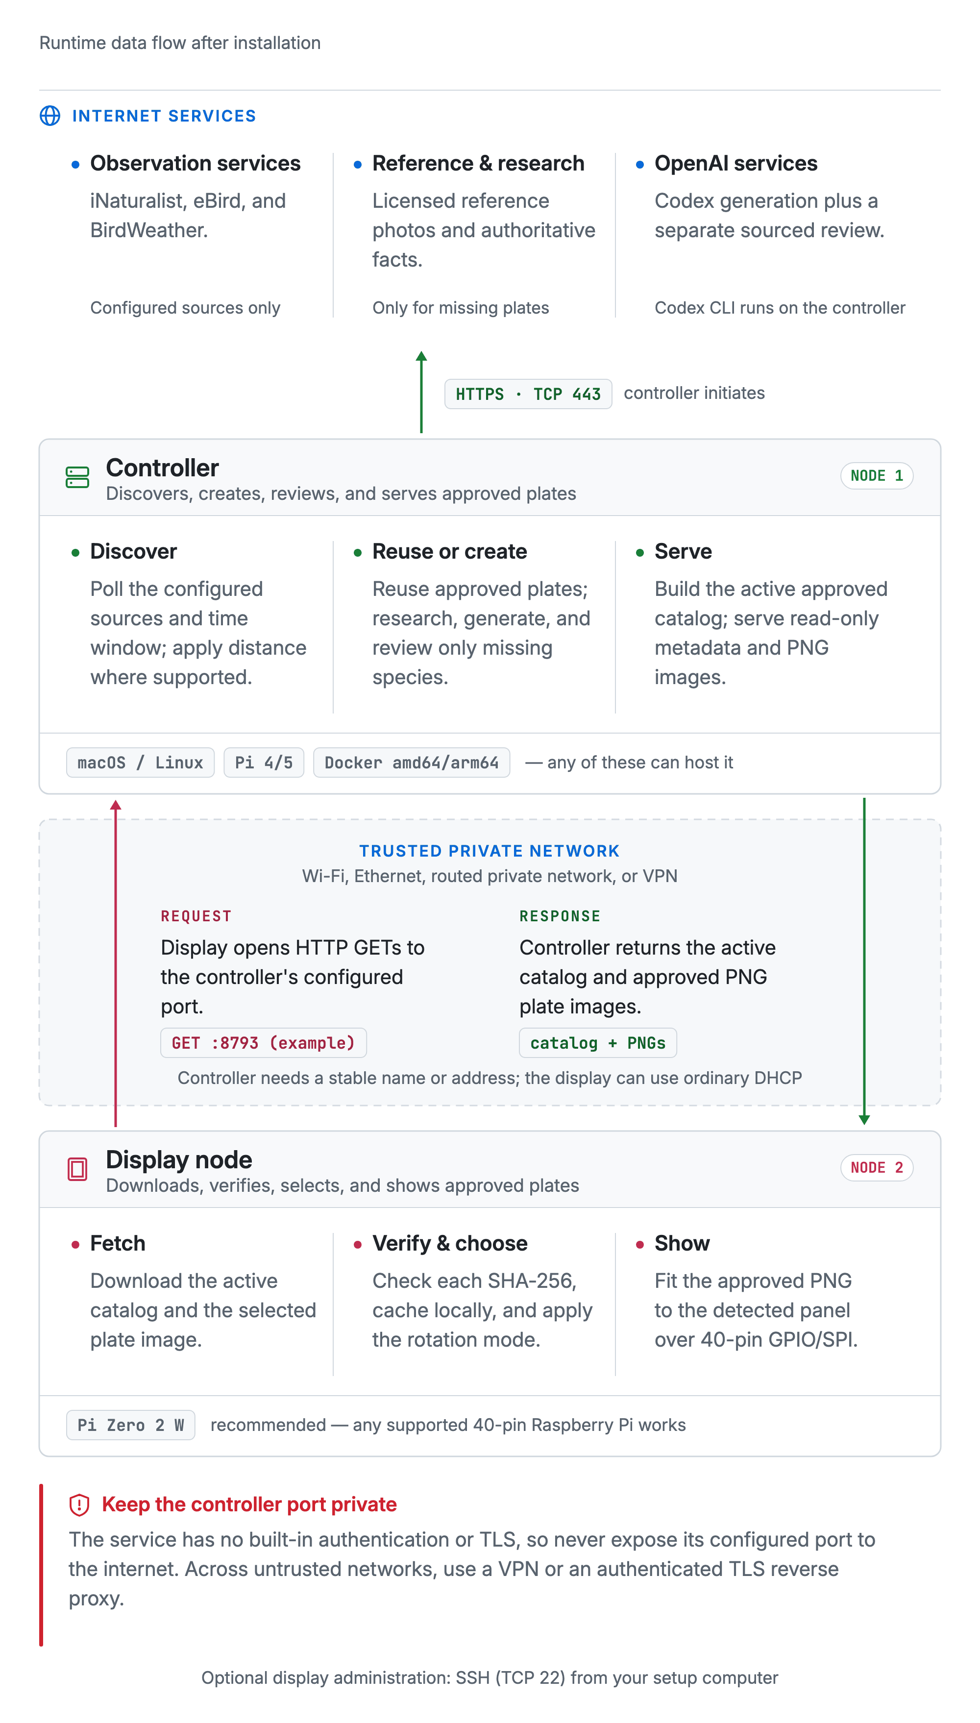The width and height of the screenshot is (980, 1723).
Task: Click the GET :8793 (example) code tag
Action: point(263,1042)
